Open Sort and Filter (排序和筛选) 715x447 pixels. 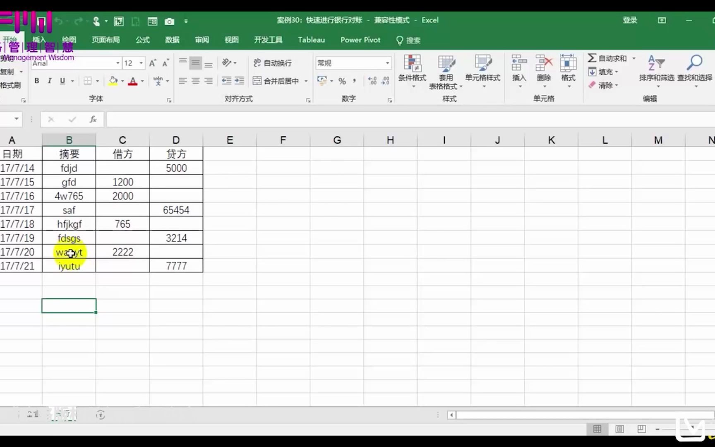pyautogui.click(x=657, y=71)
